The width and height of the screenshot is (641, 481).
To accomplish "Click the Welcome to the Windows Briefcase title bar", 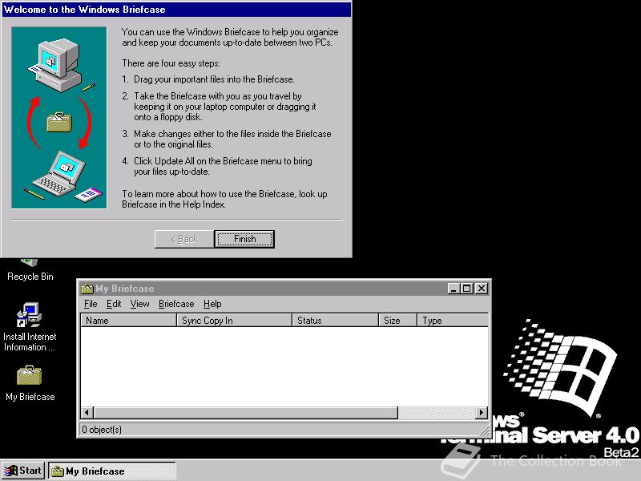I will [x=176, y=10].
